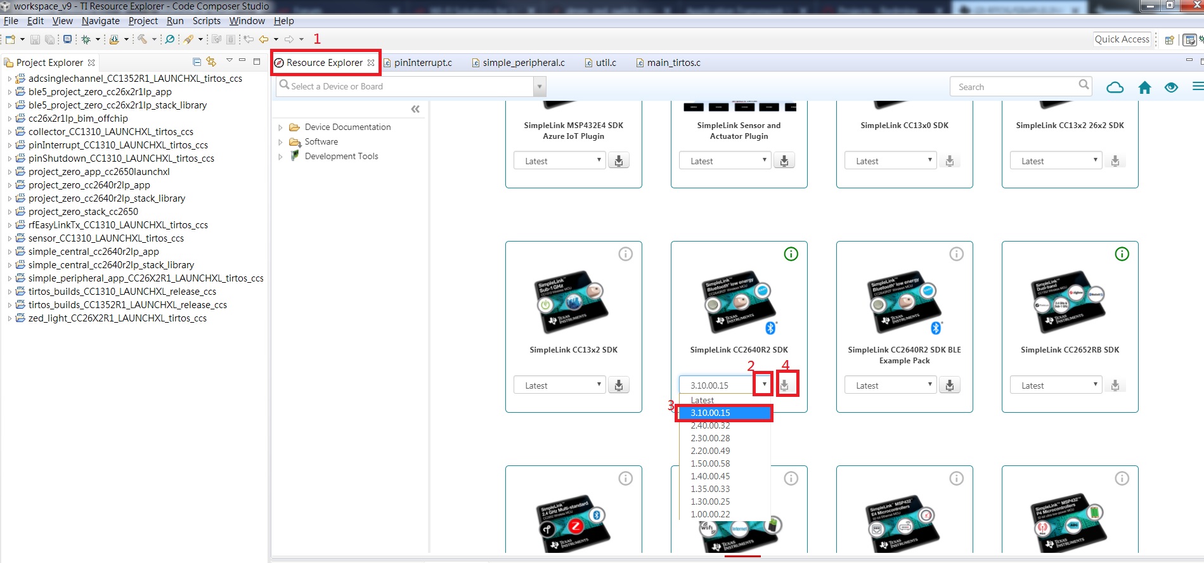Viewport: 1204px width, 563px height.
Task: Click Link with Editor in Project Explorer
Action: 211,61
